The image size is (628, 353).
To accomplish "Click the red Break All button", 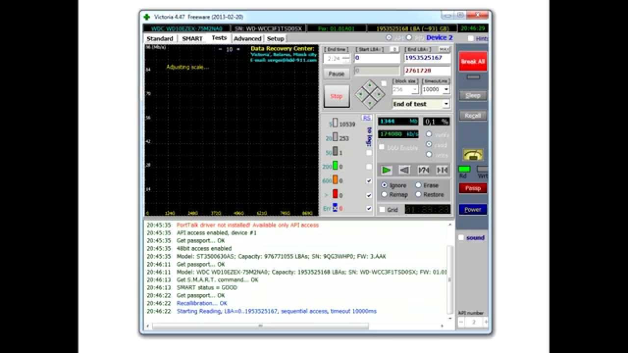I will pos(473,61).
